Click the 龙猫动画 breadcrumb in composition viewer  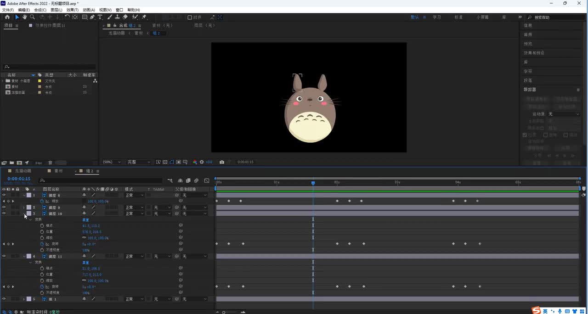coord(116,33)
